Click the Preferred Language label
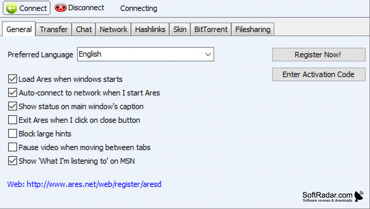Image resolution: width=370 pixels, height=209 pixels. tap(41, 55)
